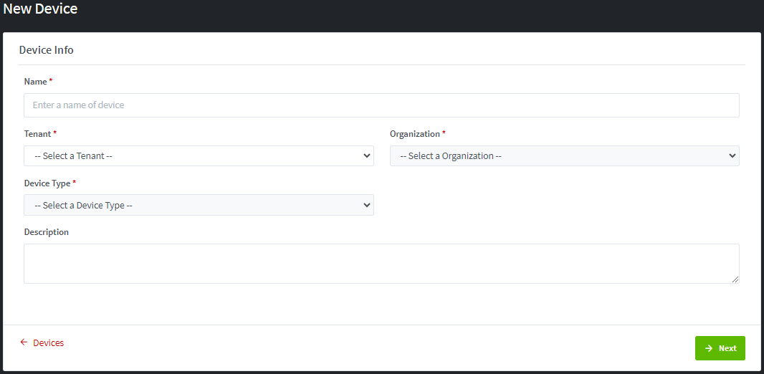Click the resize grip of the Description textarea
This screenshot has height=374, width=764.
[x=735, y=279]
